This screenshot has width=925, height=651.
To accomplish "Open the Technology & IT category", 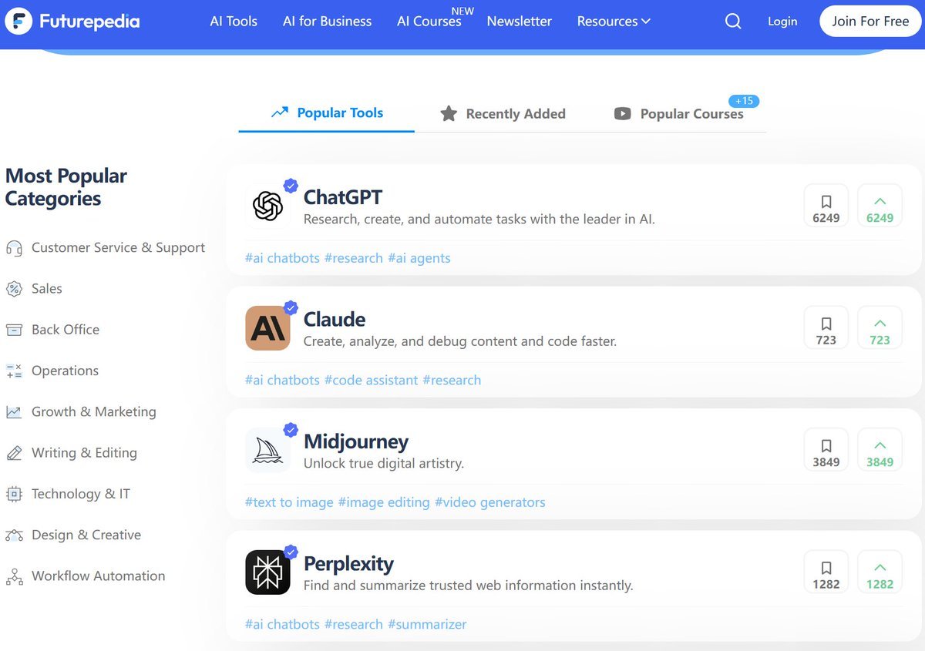I will 81,494.
